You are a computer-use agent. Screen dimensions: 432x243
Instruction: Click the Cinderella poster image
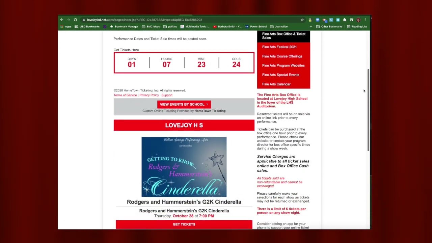[x=184, y=167]
